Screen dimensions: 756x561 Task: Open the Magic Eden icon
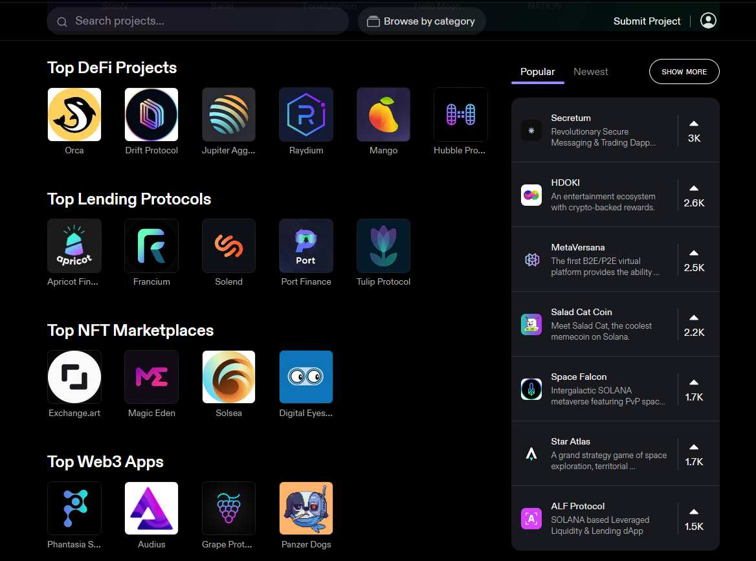pos(151,377)
